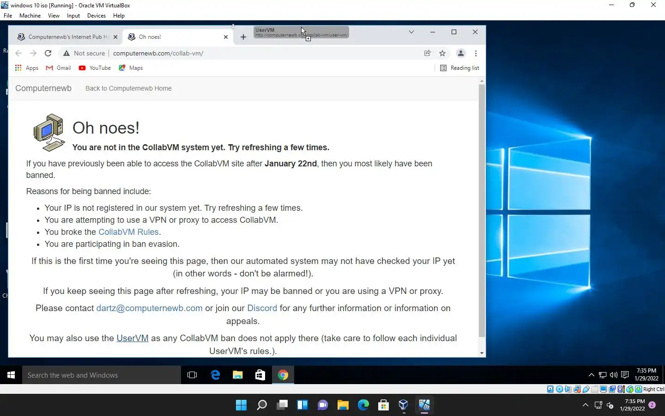Click VirtualBox mouse integration indicator
The image size is (665, 416).
tap(630, 389)
